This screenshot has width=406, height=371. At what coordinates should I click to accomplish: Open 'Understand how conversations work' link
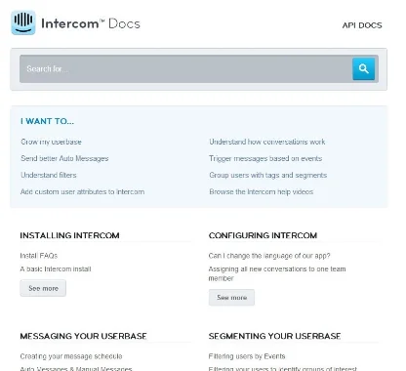(x=267, y=142)
